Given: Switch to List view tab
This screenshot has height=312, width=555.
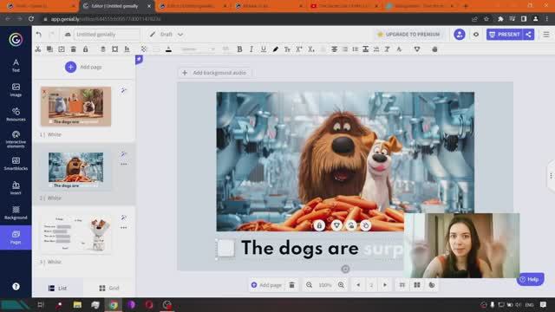Looking at the screenshot, I should tap(58, 288).
